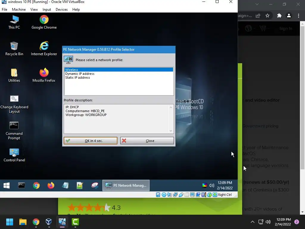Open Control Panel desktop icon
The width and height of the screenshot is (305, 229).
[14, 155]
